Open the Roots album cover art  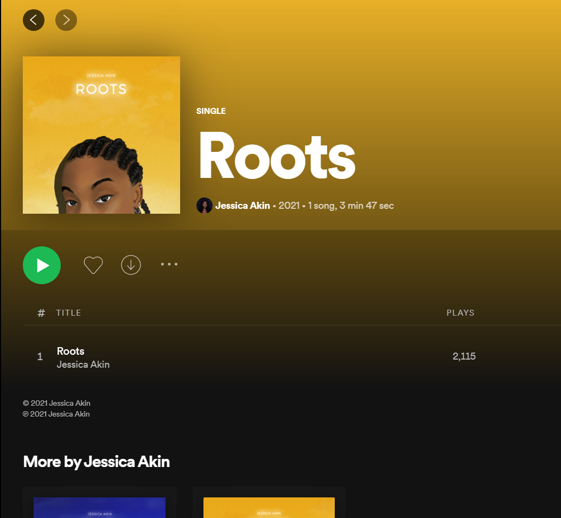tap(101, 135)
